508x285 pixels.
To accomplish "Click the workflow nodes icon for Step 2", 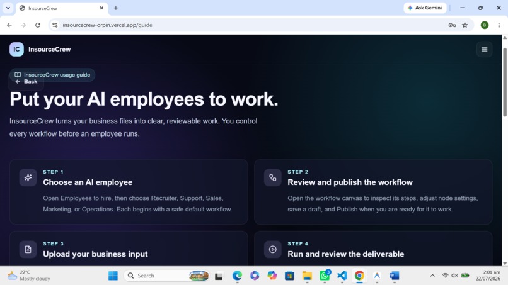I will [x=272, y=177].
